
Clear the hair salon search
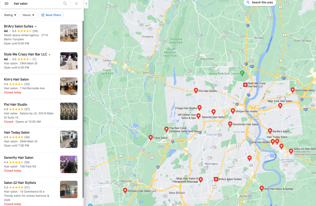(76, 4)
